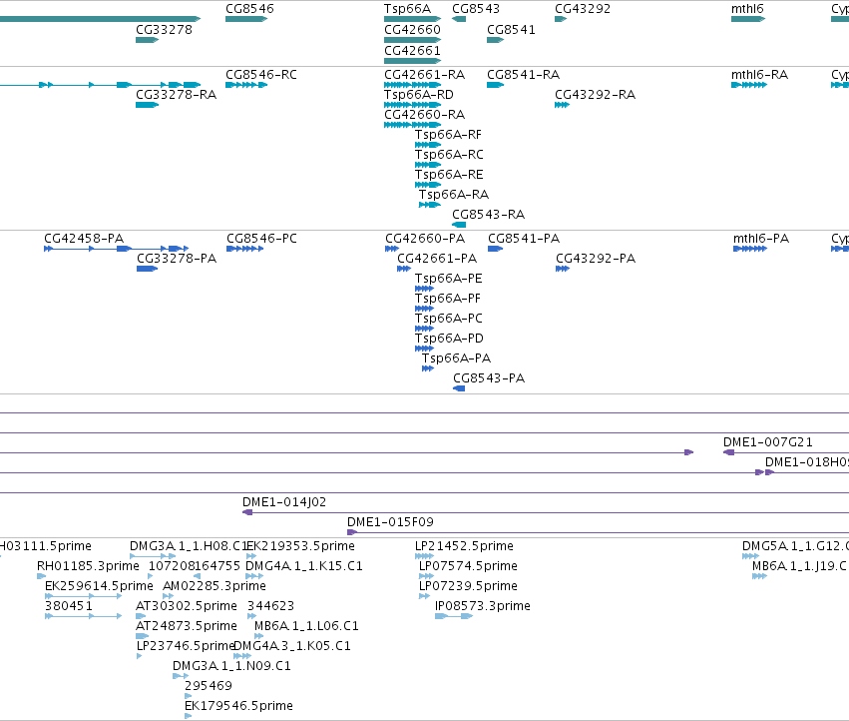The height and width of the screenshot is (721, 849).
Task: Select the LP21452.5prime EST label
Action: [464, 546]
